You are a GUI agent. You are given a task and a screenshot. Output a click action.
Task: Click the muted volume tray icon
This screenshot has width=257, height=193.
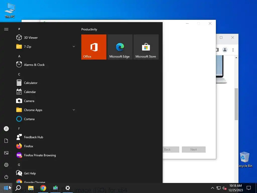click(x=224, y=188)
